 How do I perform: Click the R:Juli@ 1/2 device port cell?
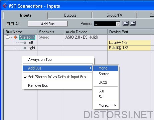pyautogui.click(x=129, y=48)
